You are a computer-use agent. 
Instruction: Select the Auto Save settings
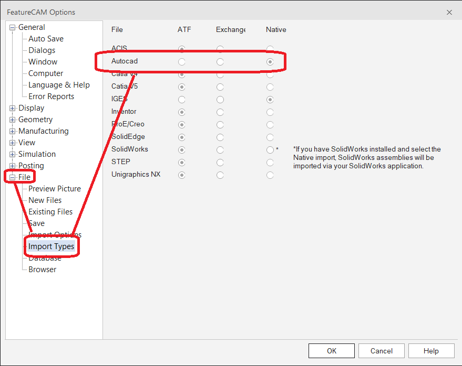coord(45,38)
